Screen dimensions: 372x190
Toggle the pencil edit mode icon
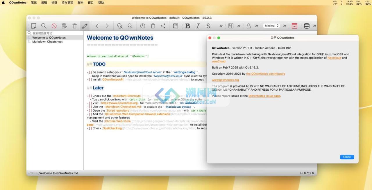pos(85,26)
